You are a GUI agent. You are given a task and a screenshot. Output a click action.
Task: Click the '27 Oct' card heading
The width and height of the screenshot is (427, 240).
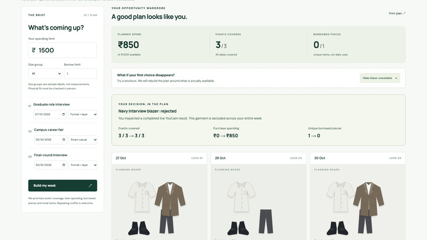(121, 158)
